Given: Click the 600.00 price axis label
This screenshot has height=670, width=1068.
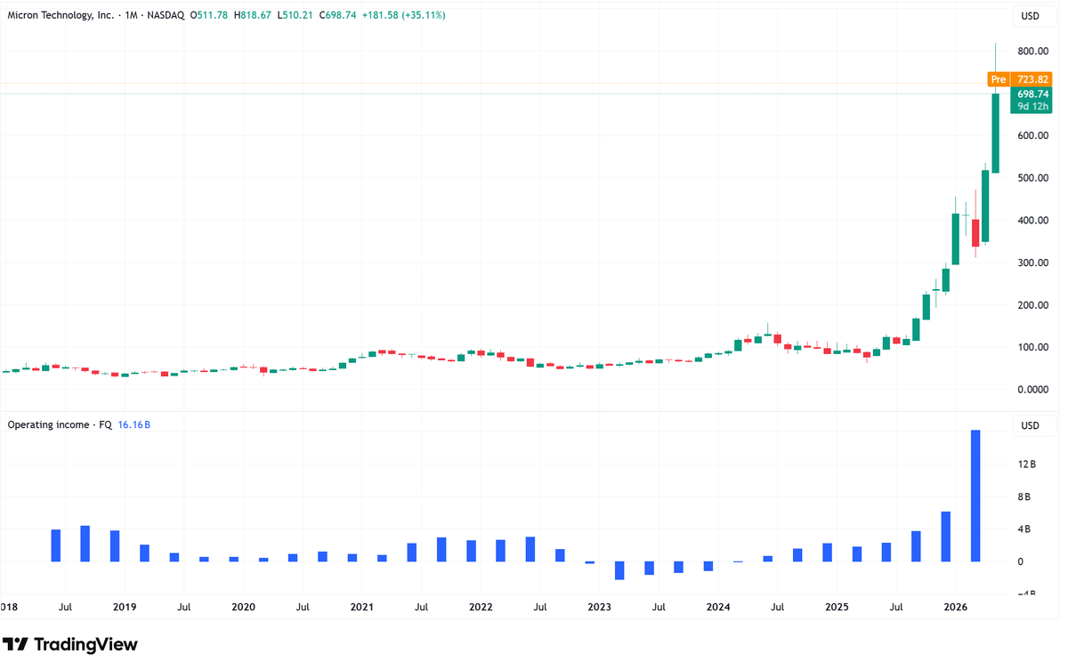Looking at the screenshot, I should [x=1033, y=136].
